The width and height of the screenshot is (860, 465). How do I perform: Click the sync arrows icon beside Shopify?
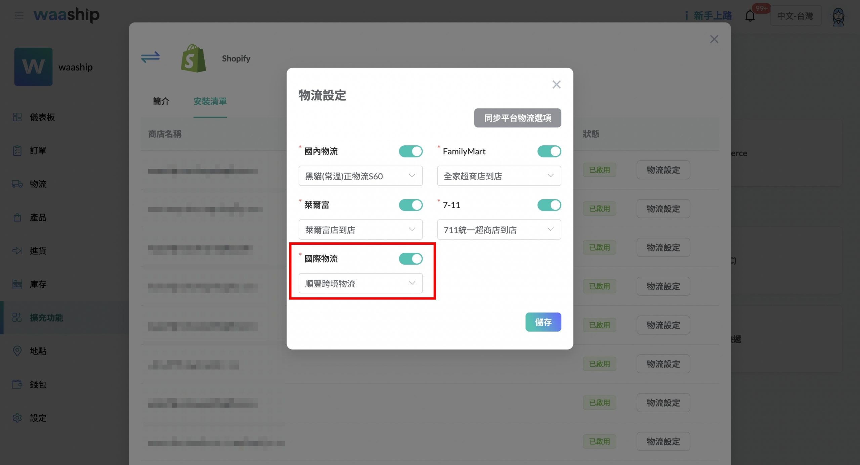pyautogui.click(x=150, y=57)
